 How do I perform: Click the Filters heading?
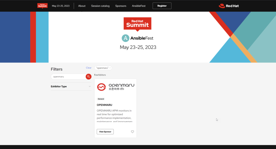click(x=57, y=69)
